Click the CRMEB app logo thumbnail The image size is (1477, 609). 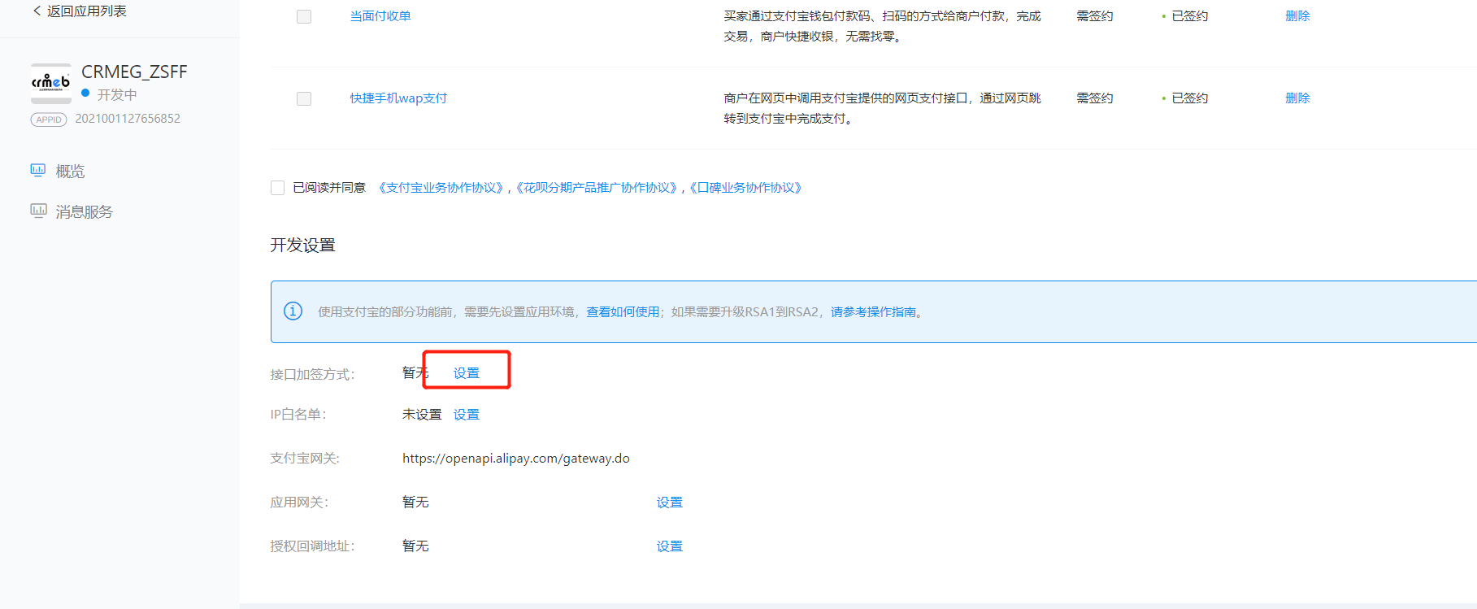pos(51,83)
